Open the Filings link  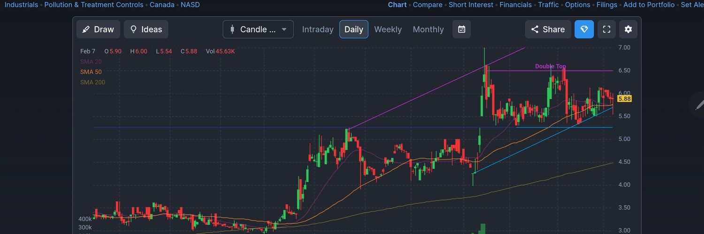[x=607, y=5]
